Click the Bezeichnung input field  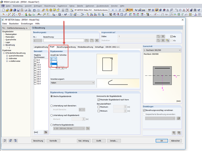64,41
